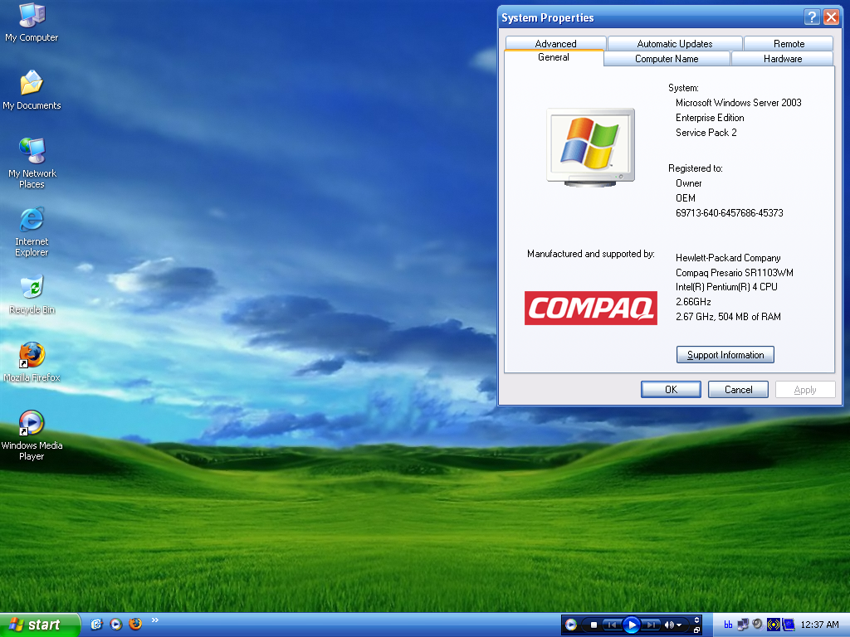The width and height of the screenshot is (850, 637).
Task: Click the 'OEM' text line
Action: coord(685,198)
